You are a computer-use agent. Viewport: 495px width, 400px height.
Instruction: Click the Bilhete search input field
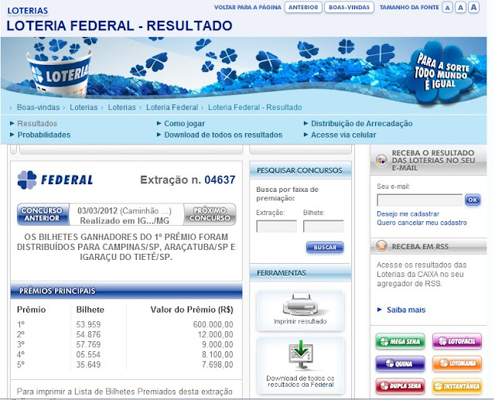coord(323,227)
